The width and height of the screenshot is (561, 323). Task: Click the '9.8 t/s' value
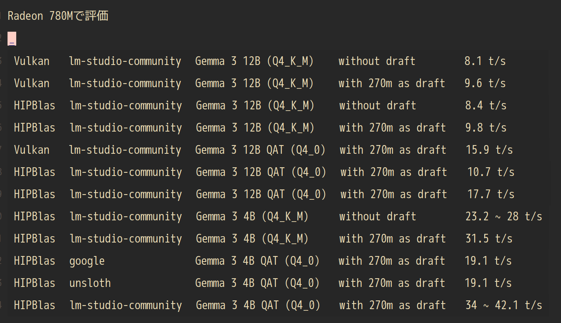click(486, 128)
